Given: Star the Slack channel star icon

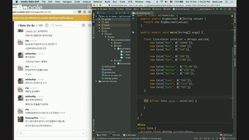Looking at the screenshot, I should coord(89,25).
